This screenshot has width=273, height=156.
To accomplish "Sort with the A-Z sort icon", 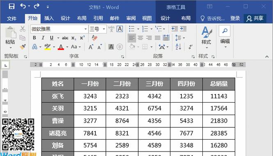I will point(179,47).
